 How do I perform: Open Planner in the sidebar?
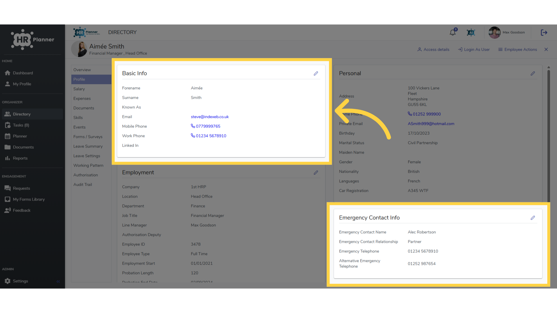click(32, 136)
